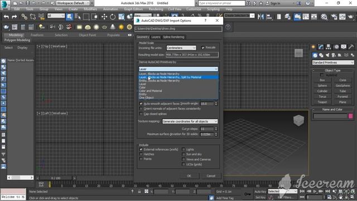Open the Standard Primitives dropdown
Screen dimensions: 357x201
click(x=332, y=63)
